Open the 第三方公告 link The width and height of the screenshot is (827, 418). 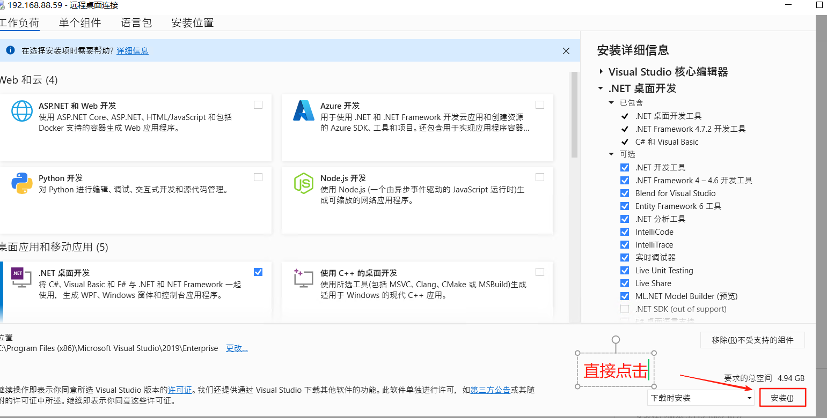click(491, 390)
